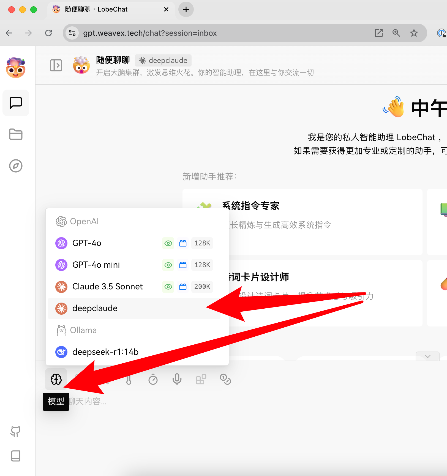Click the password manager extension icon
This screenshot has height=476, width=447.
coord(441,33)
